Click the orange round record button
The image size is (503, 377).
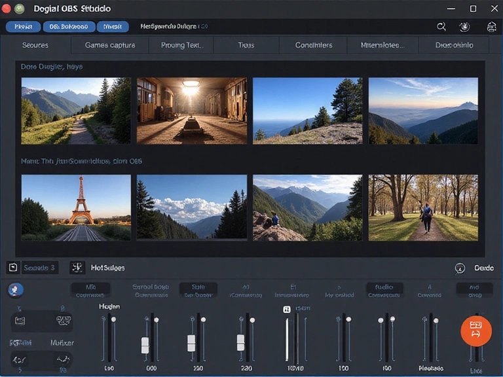pyautogui.click(x=476, y=331)
